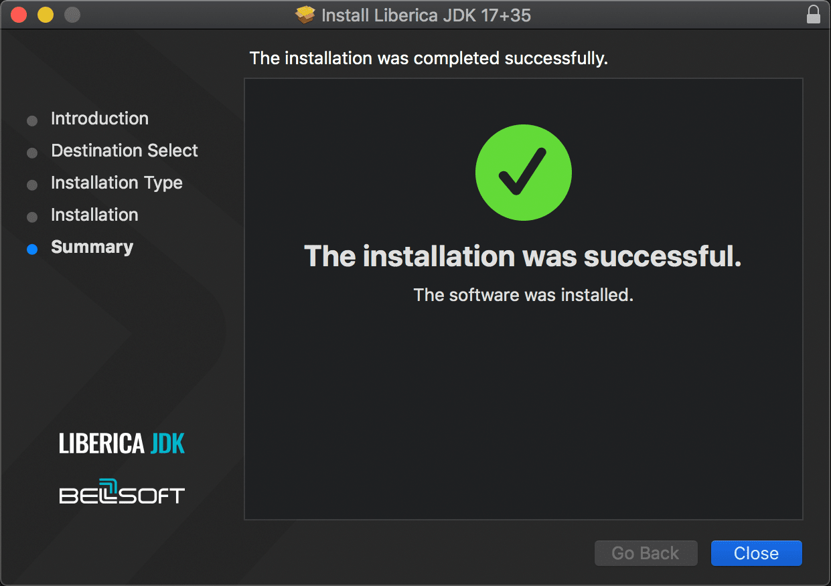This screenshot has height=586, width=831.
Task: Click the lock icon in the title bar
Action: pyautogui.click(x=813, y=14)
